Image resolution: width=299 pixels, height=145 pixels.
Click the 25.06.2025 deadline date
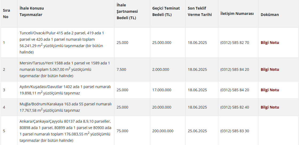[x=197, y=131]
